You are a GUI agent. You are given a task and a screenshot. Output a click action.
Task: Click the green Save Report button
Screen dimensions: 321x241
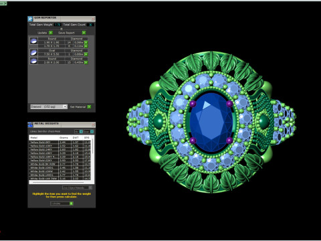tap(84, 33)
